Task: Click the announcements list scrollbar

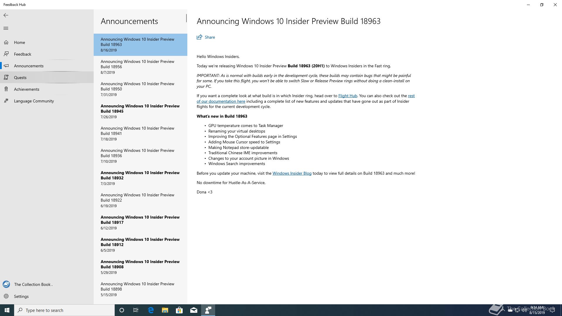Action: (186, 18)
